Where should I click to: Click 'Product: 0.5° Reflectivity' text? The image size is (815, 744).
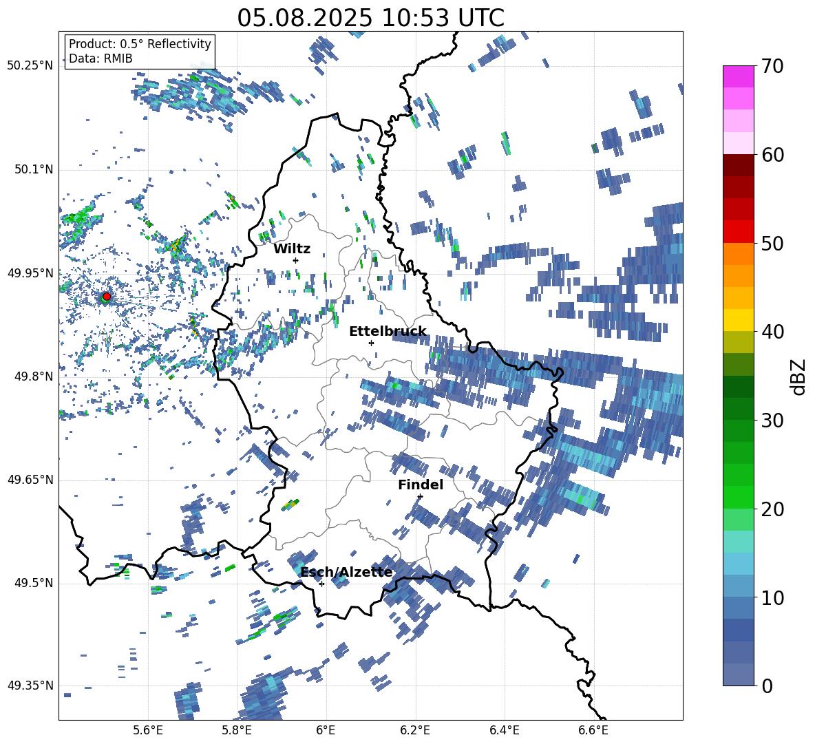[140, 43]
